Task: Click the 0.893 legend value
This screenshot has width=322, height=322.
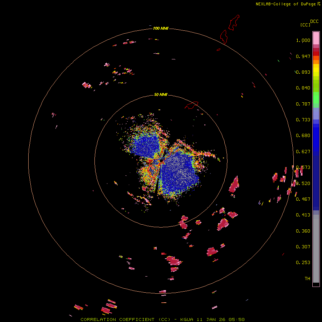Action: coord(303,72)
